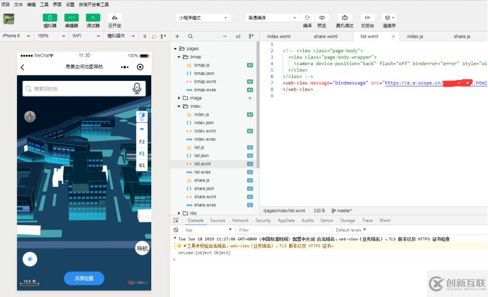Tap the microphone voice search icon

[x=137, y=88]
